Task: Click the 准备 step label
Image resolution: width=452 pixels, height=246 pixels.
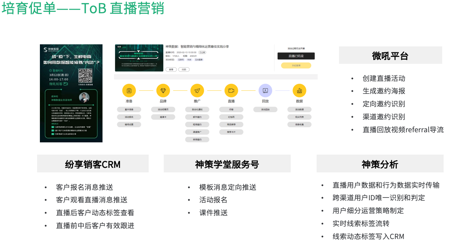Action: pyautogui.click(x=129, y=101)
